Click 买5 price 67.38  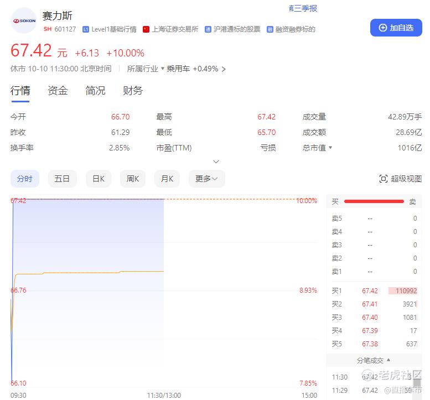point(370,344)
